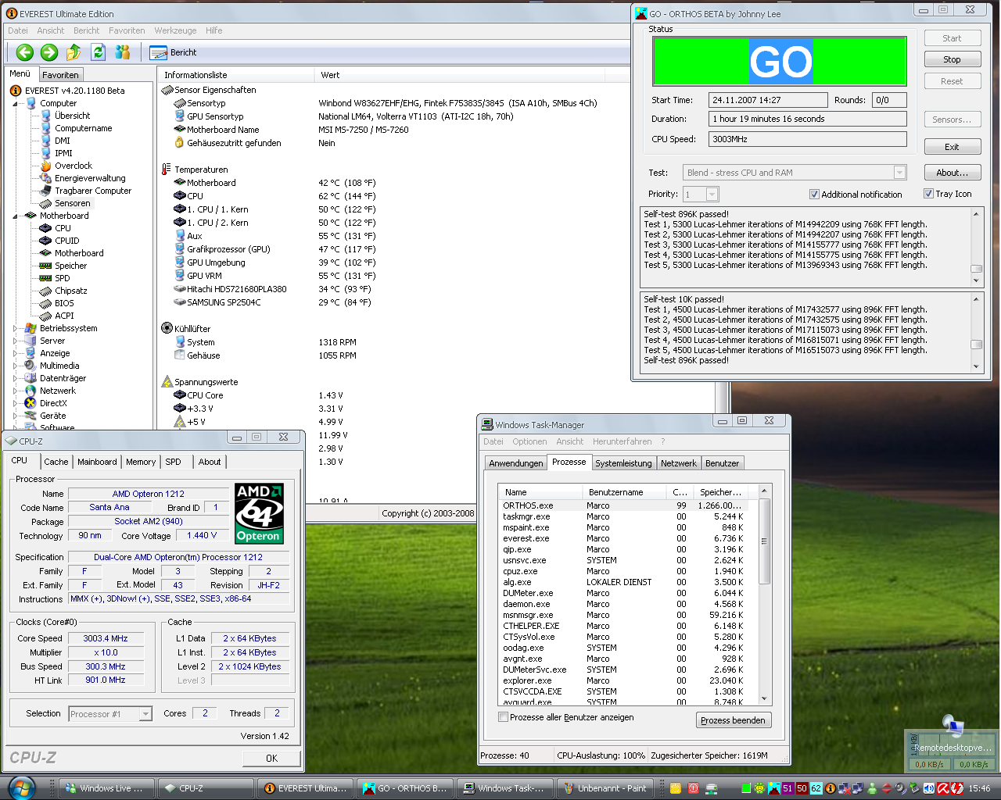The image size is (1001, 800).
Task: Open the ORTHOS Priority dropdown
Action: coord(712,194)
